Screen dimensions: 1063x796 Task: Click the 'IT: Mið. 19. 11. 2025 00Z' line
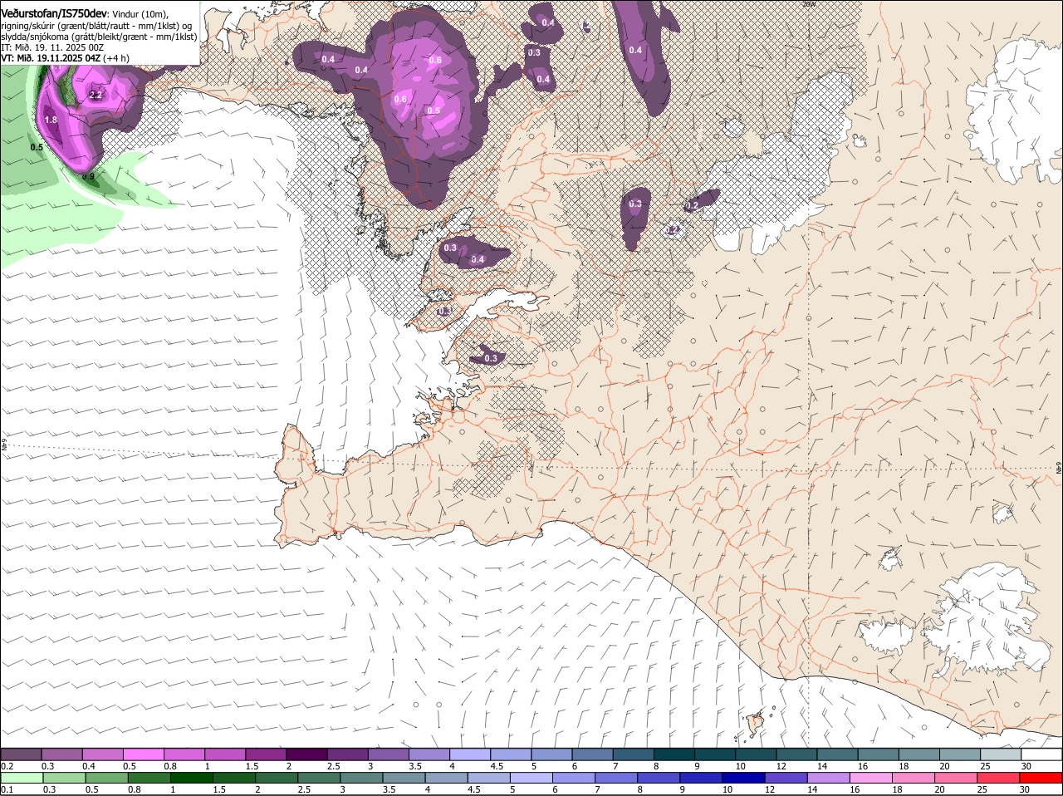[52, 47]
